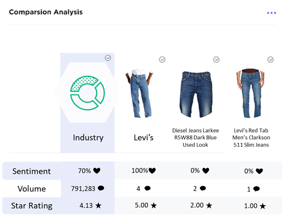Select the 2.00 Diesel star rating
This screenshot has width=286, height=217.
197,206
